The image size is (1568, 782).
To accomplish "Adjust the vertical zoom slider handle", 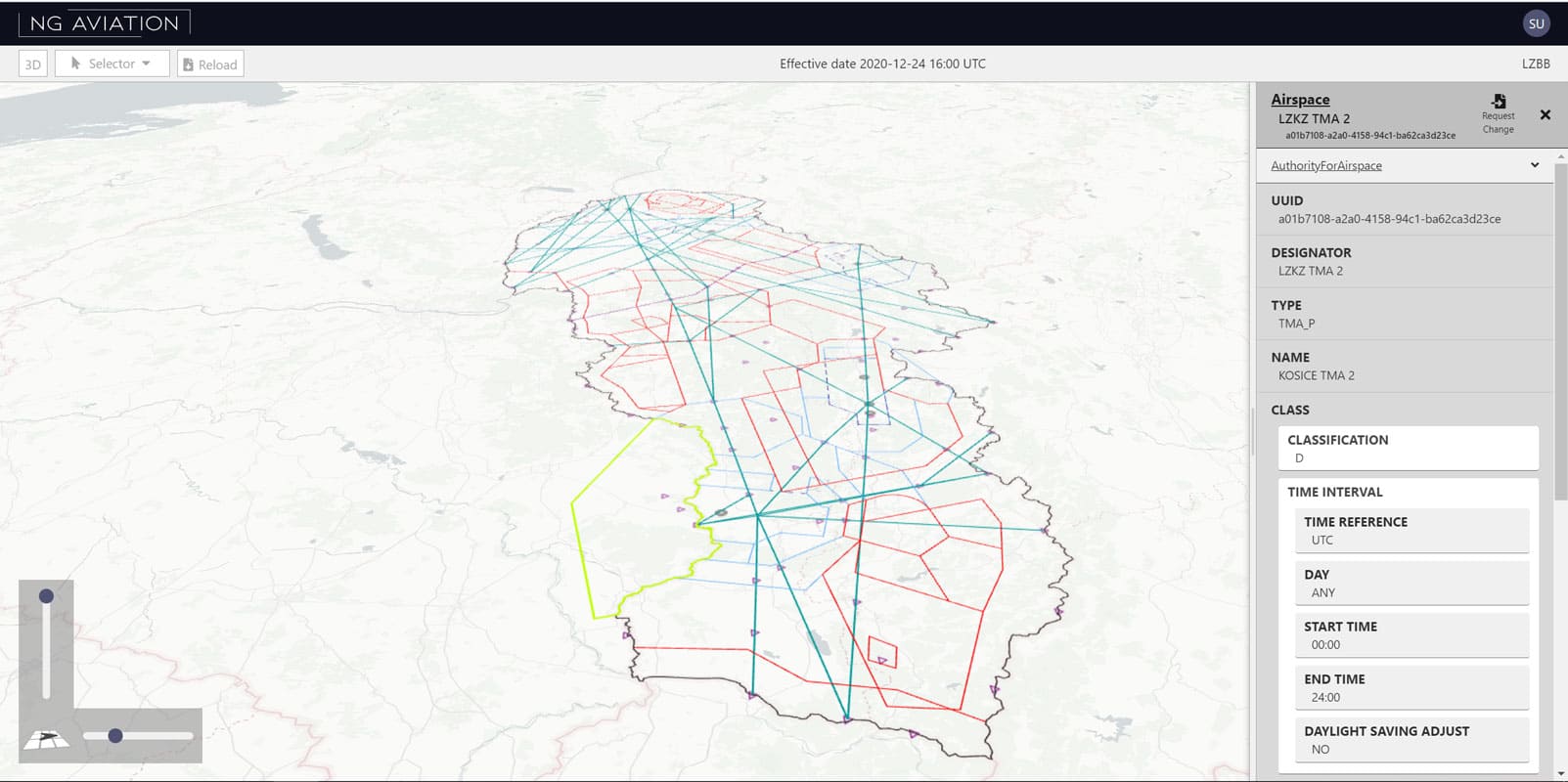I will coord(46,595).
